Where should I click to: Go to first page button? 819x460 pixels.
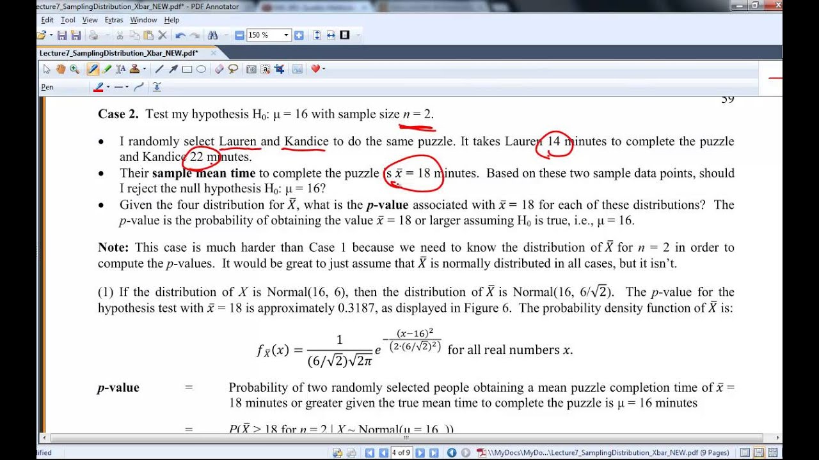click(x=369, y=452)
